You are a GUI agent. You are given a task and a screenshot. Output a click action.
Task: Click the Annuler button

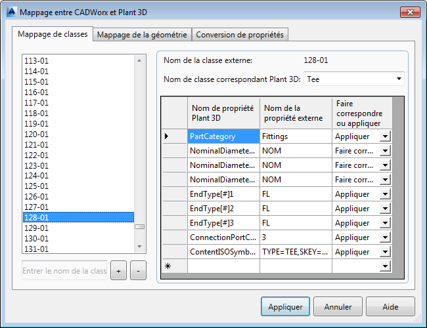point(338,306)
